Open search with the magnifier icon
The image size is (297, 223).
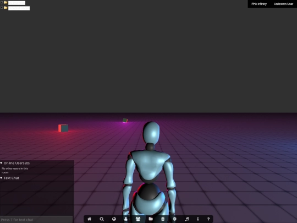(102, 219)
